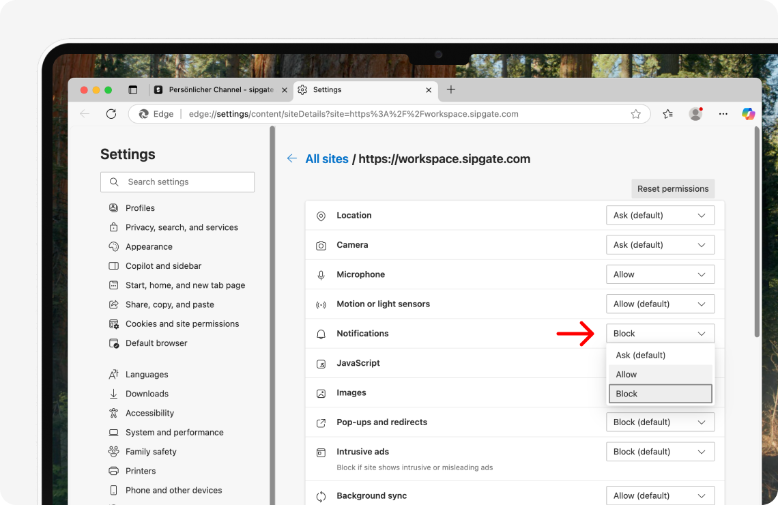Open System and performance settings

[166, 433]
